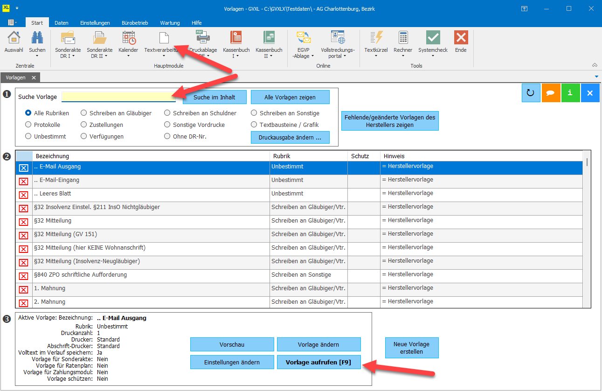
Task: Switch to the Daten ribbon tab
Action: 62,23
